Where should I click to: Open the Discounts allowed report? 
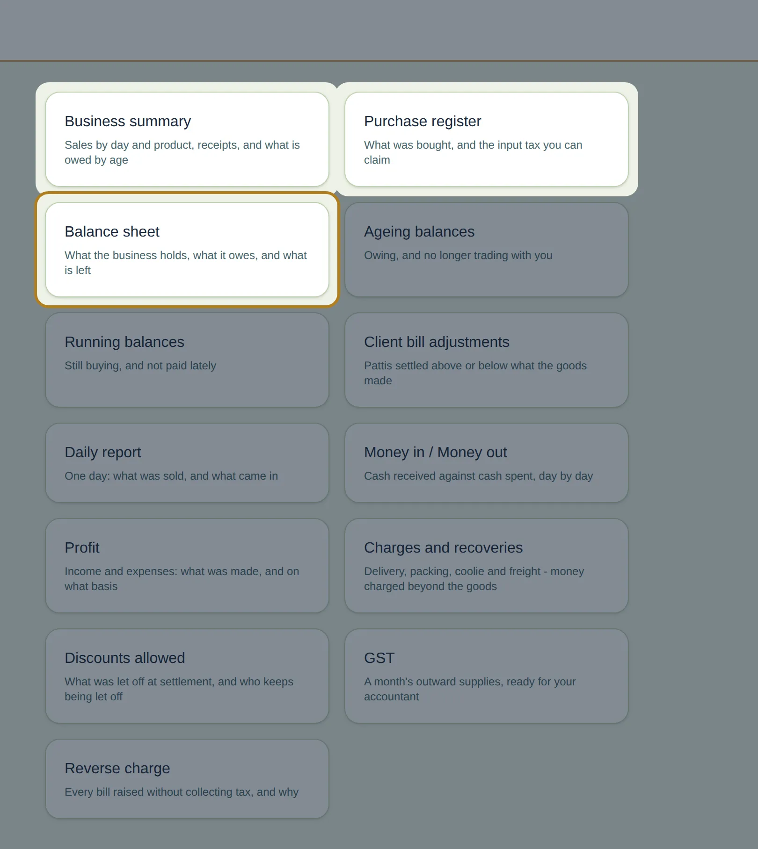click(x=187, y=676)
